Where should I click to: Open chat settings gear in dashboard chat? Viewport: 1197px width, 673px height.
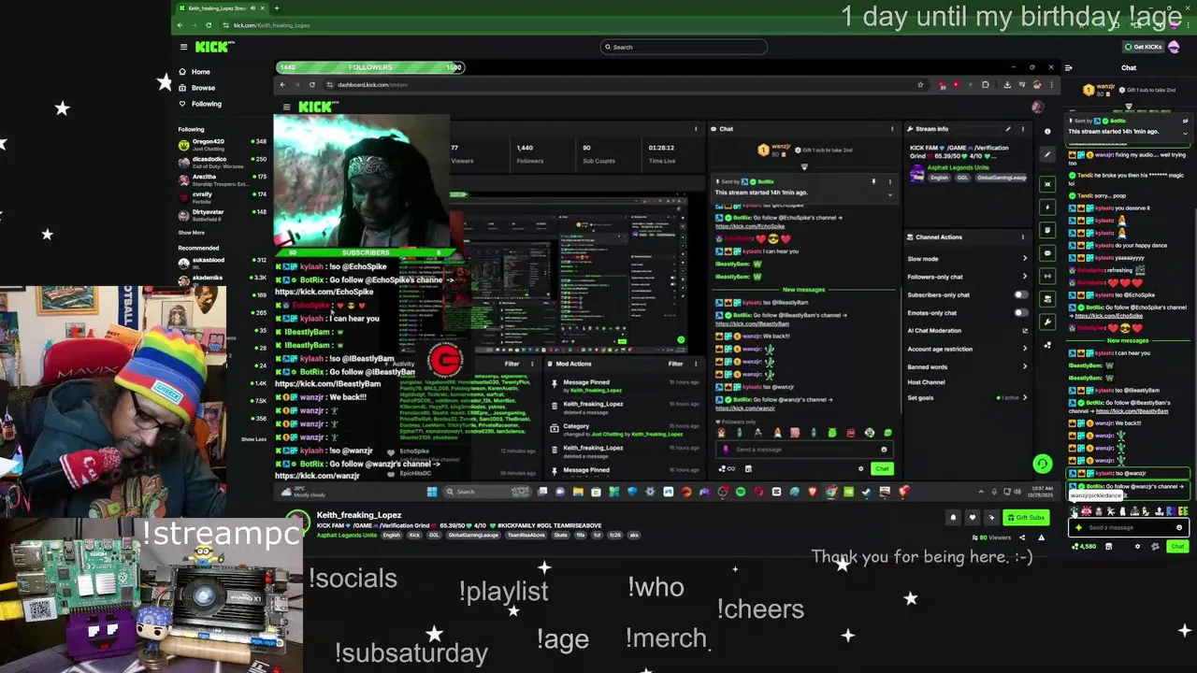[860, 468]
